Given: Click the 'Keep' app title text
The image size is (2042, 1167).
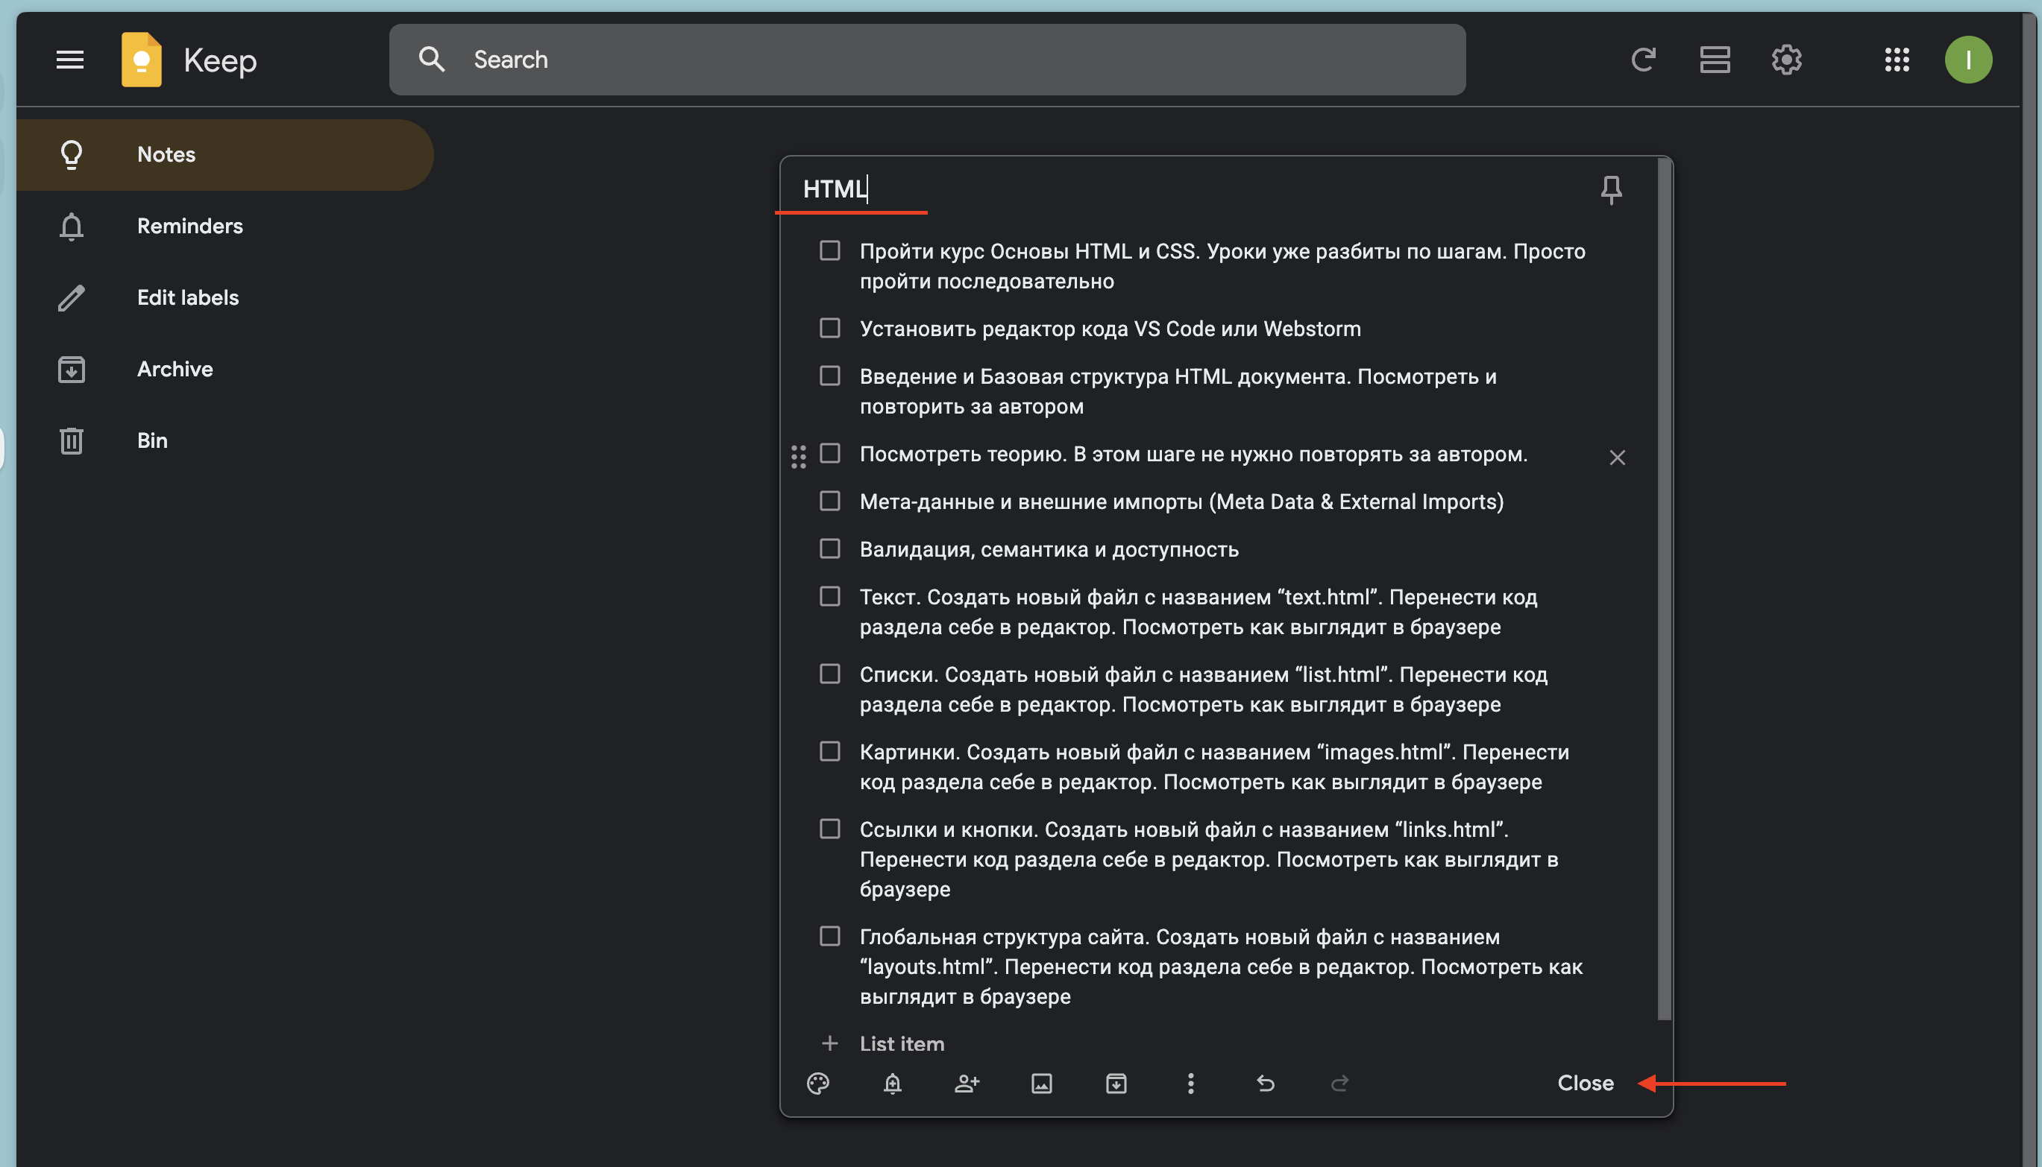Looking at the screenshot, I should (x=220, y=61).
